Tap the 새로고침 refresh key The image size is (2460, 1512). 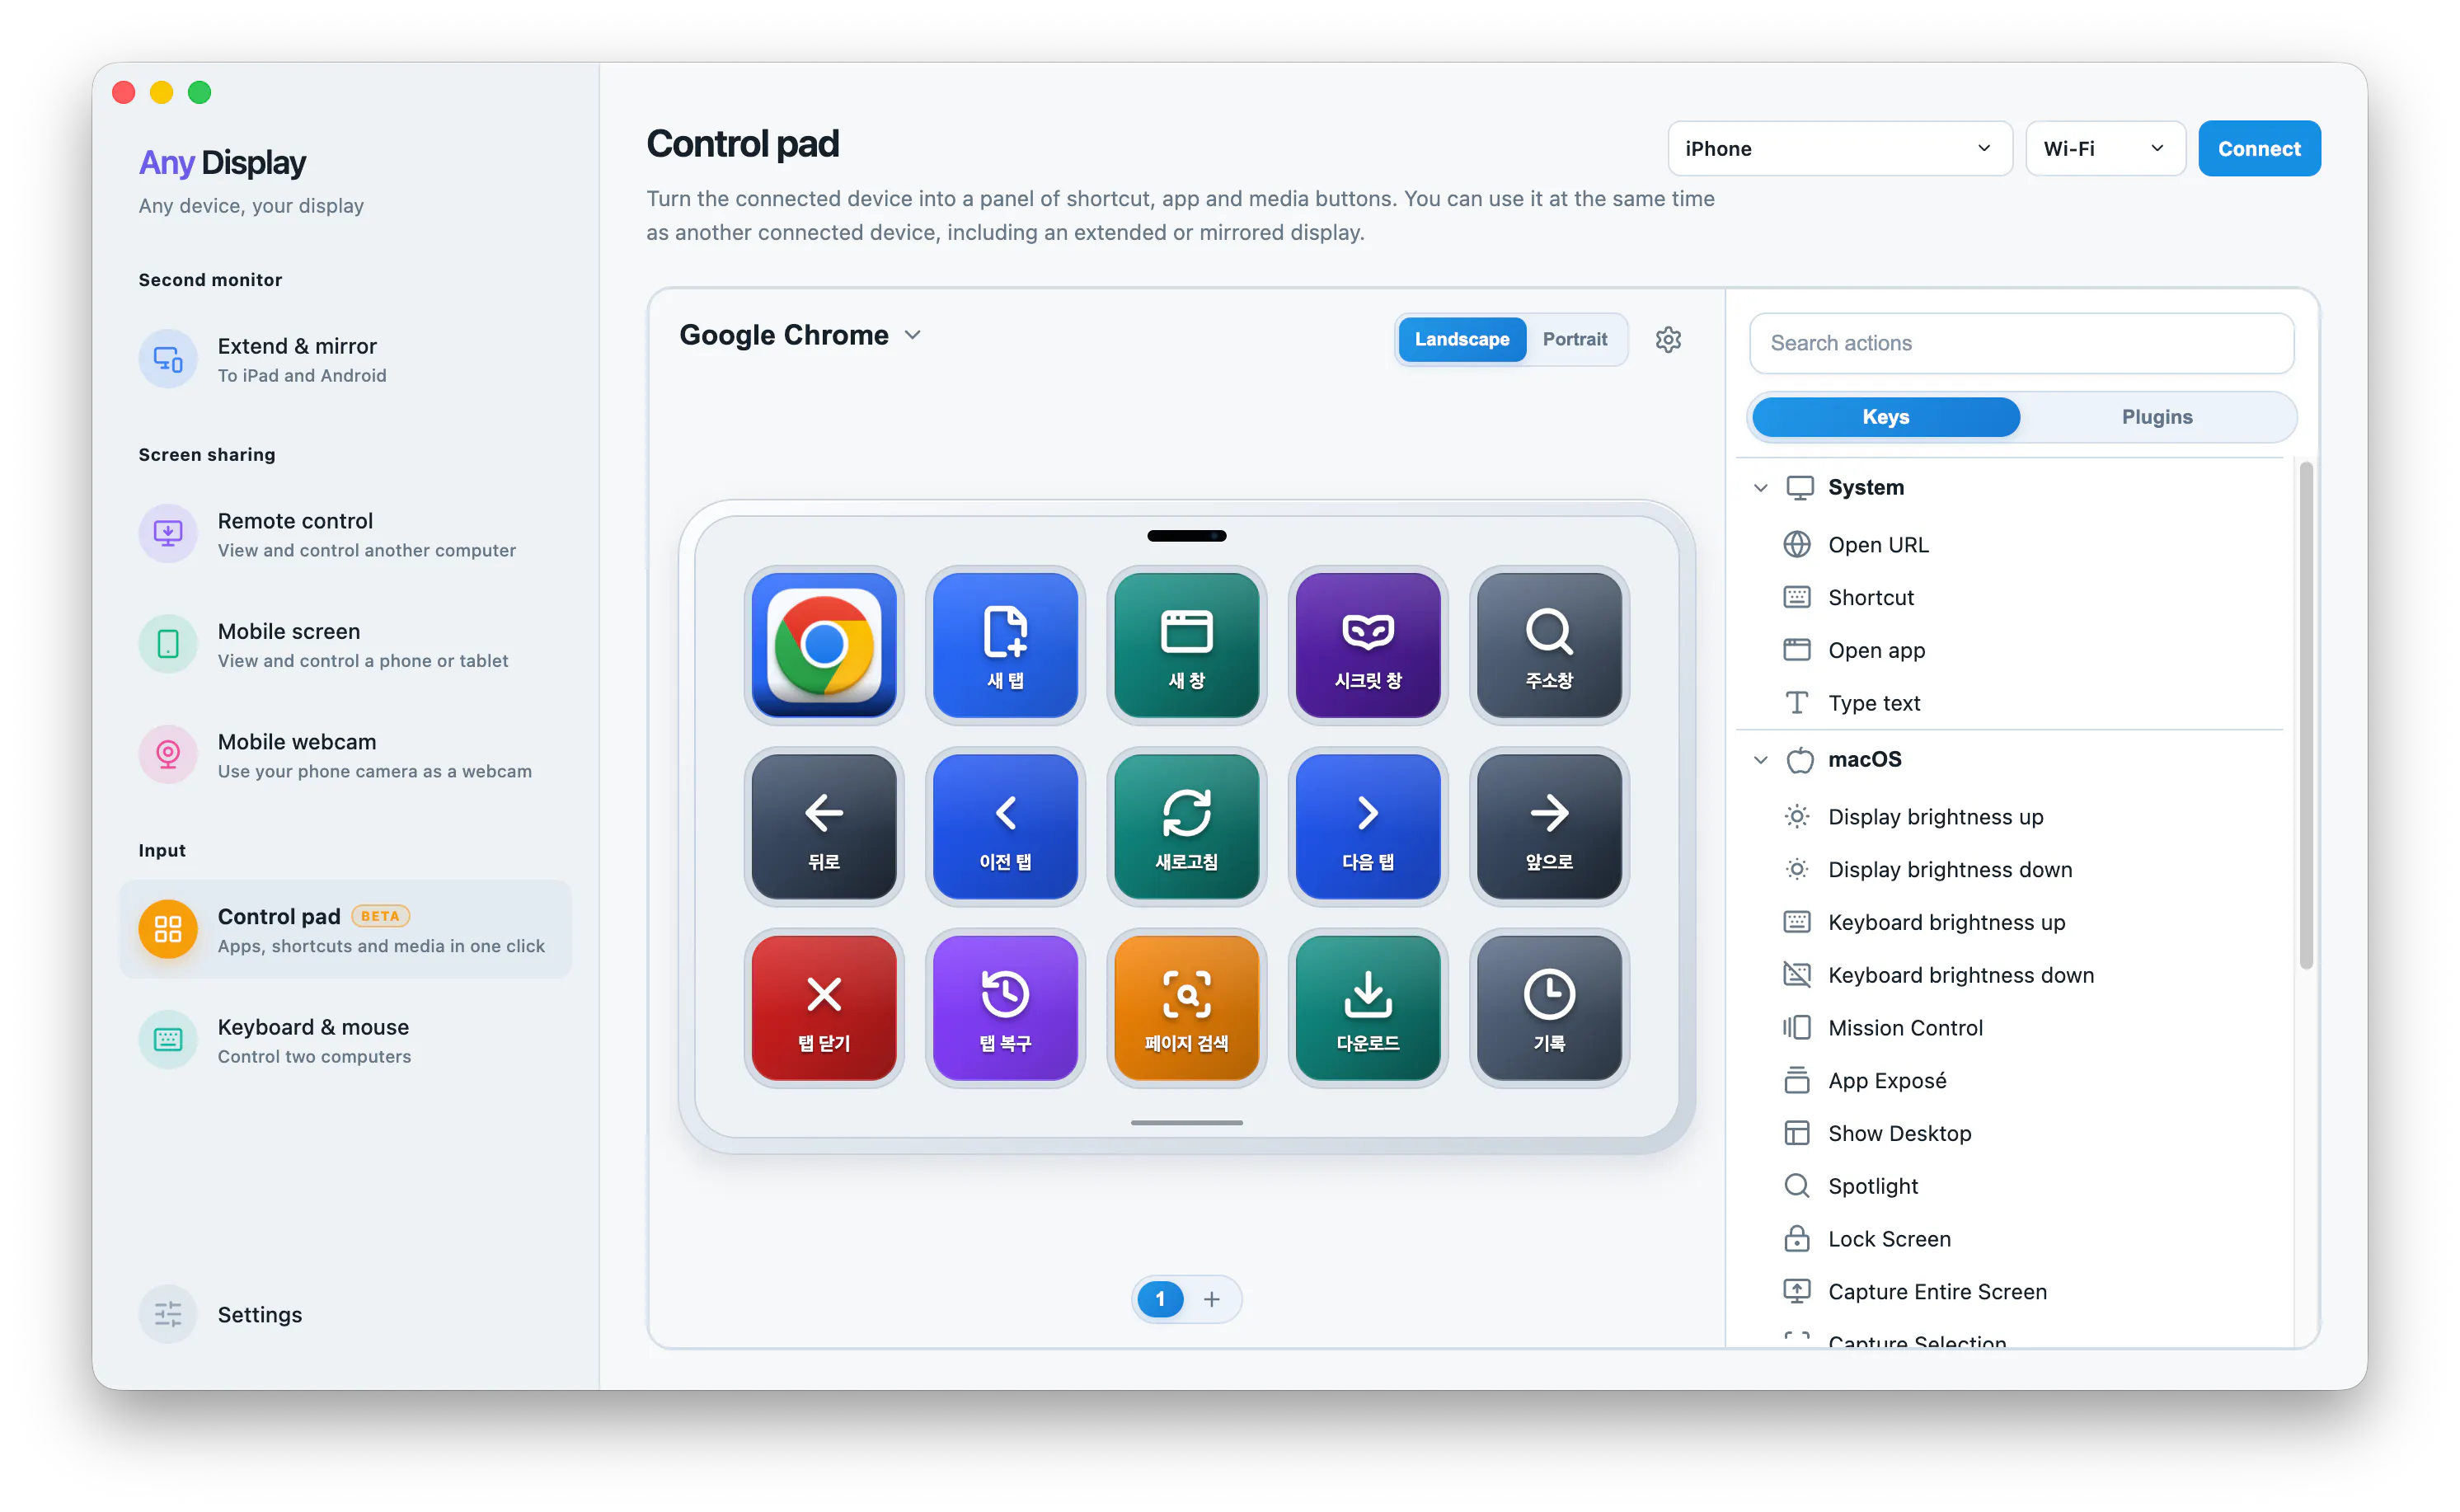click(x=1186, y=826)
